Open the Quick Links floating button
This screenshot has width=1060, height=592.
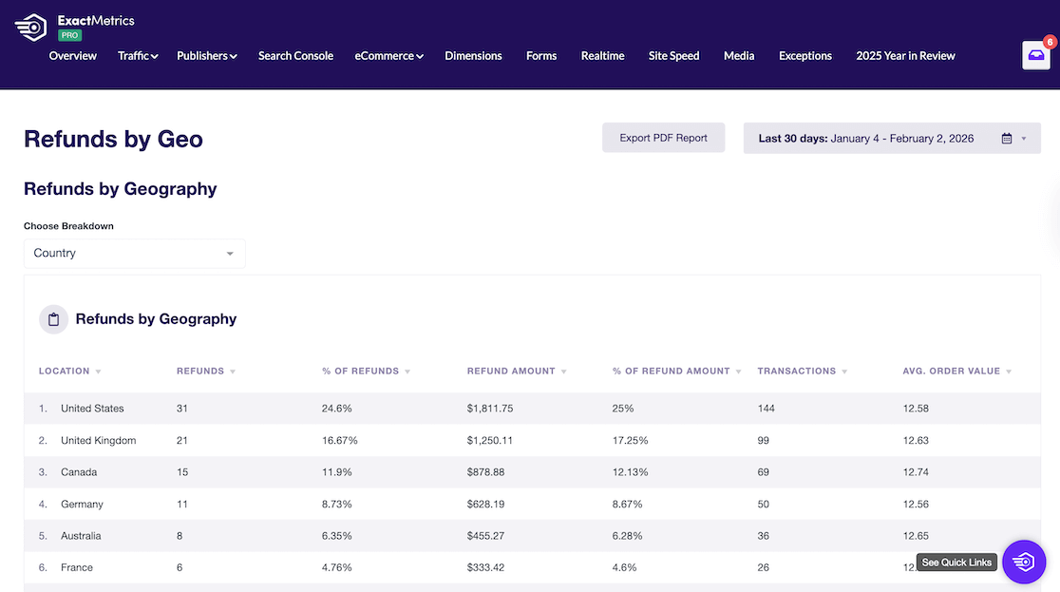(x=1023, y=562)
